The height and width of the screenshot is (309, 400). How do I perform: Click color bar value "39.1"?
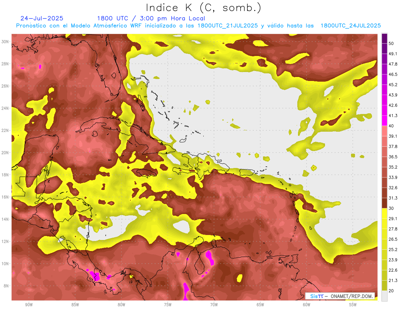click(x=393, y=136)
